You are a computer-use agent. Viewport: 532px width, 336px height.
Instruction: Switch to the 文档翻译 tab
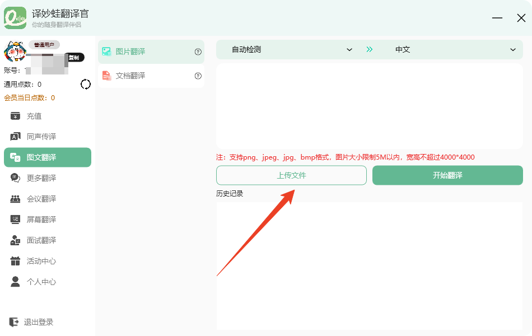(130, 76)
